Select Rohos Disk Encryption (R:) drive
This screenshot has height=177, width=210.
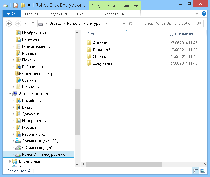pyautogui.click(x=39, y=155)
